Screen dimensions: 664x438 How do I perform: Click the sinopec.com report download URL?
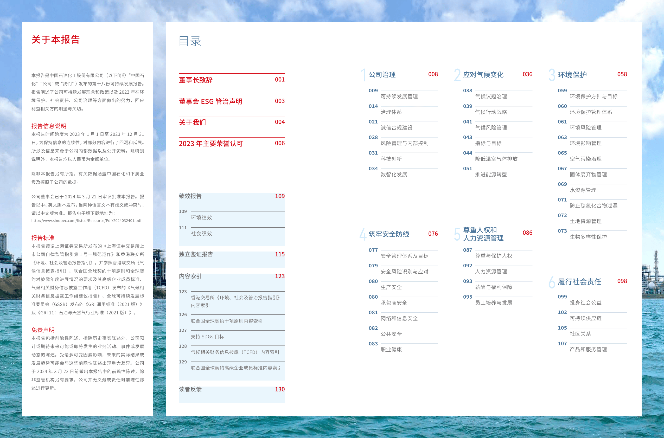[86, 221]
